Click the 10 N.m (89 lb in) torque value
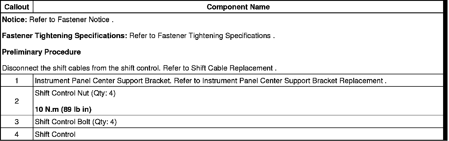 (63, 109)
